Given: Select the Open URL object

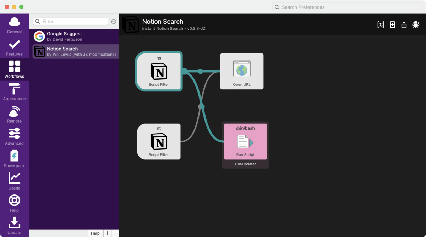Looking at the screenshot, I should (242, 71).
